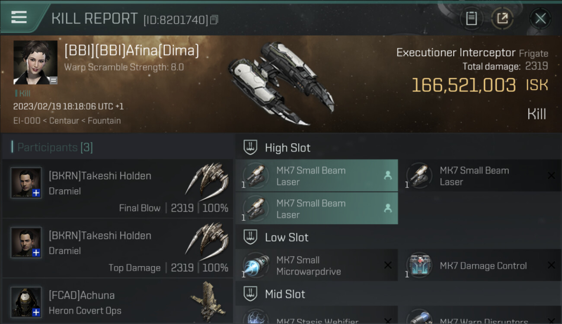The width and height of the screenshot is (562, 324).
Task: Close the kill report window
Action: 540,18
